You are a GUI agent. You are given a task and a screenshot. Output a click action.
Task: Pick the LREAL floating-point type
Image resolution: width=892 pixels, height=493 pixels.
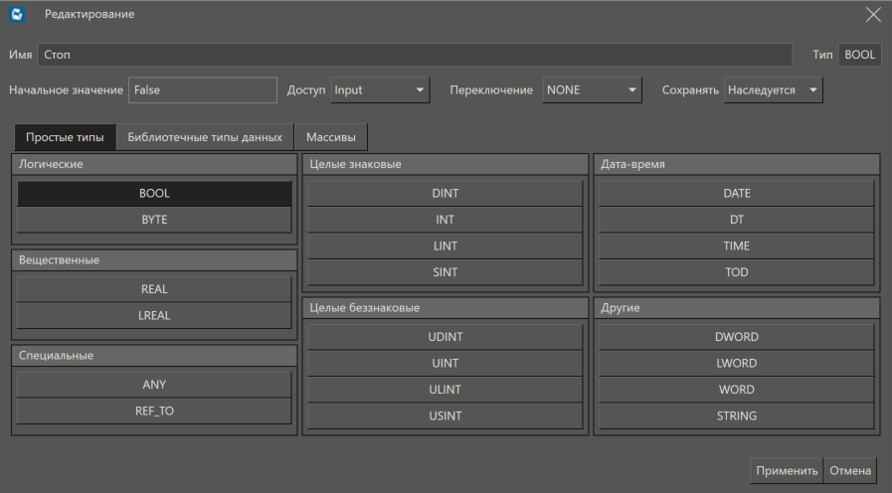pyautogui.click(x=154, y=315)
